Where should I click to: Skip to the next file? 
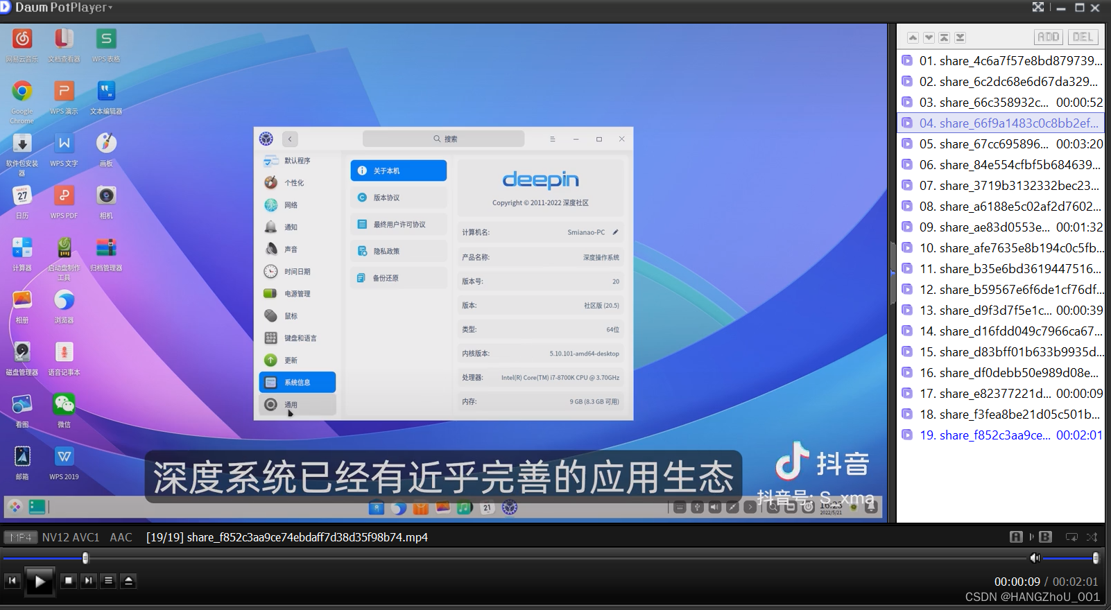click(x=88, y=581)
